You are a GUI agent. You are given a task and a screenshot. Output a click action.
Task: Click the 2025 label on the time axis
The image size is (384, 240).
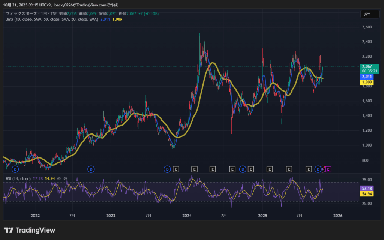[262, 216]
